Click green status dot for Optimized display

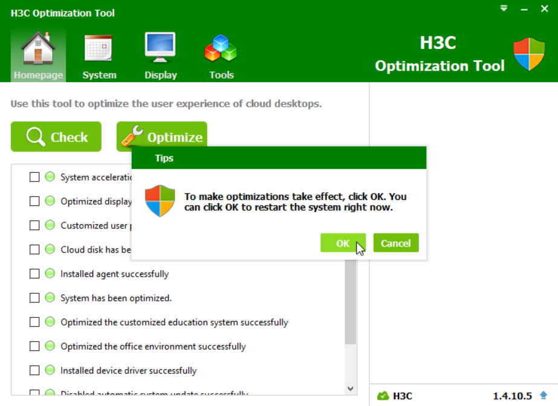pyautogui.click(x=50, y=201)
